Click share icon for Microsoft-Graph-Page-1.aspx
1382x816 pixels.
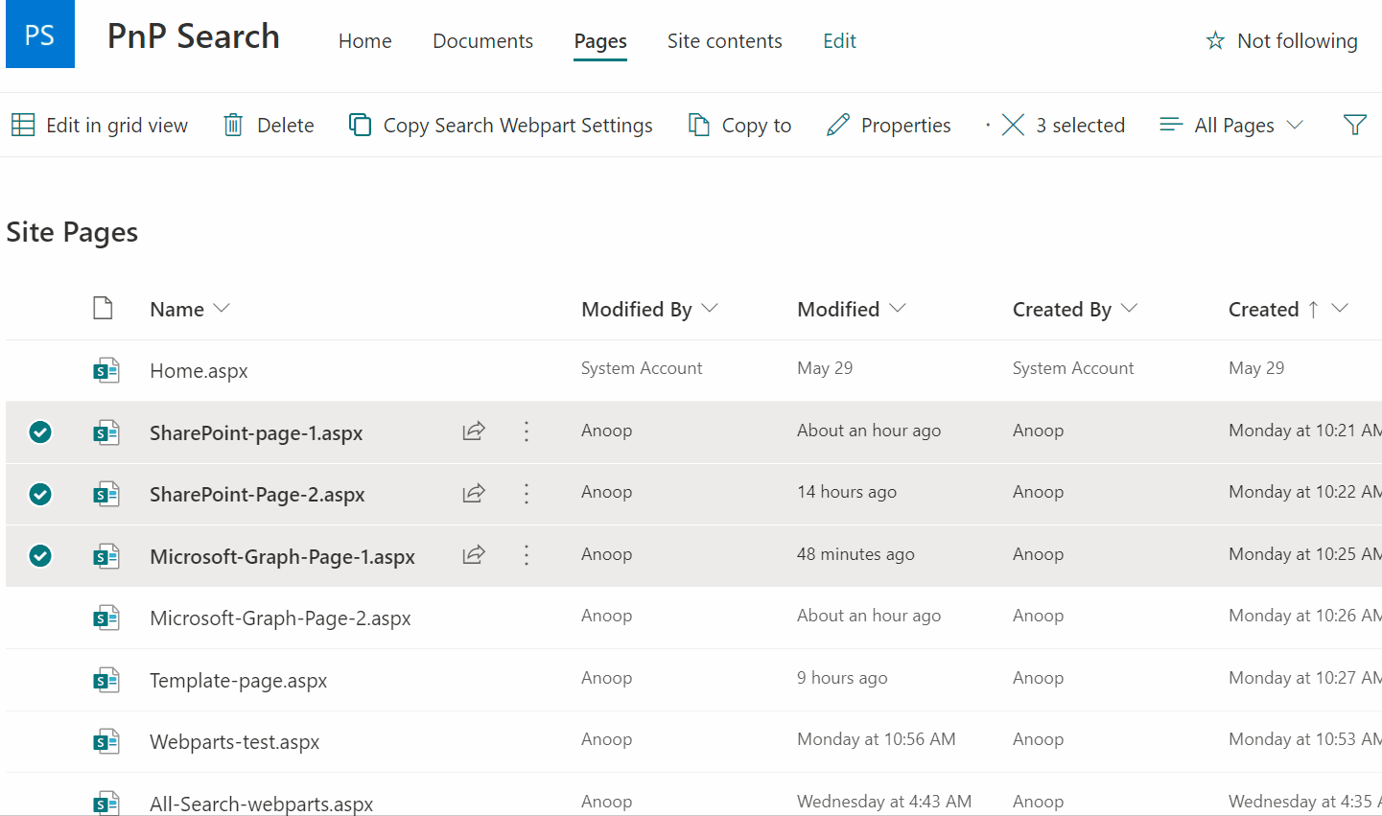tap(474, 555)
